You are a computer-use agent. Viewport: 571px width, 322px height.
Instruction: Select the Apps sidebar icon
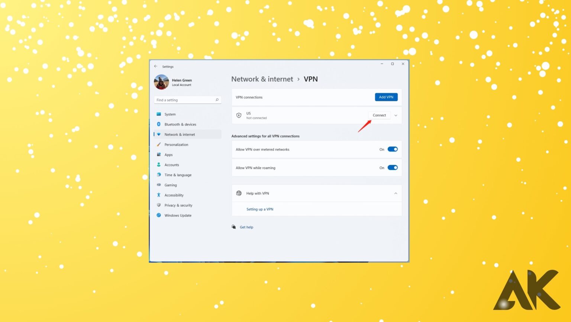[x=159, y=154]
